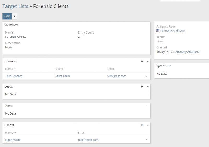Open the Clients panel dropdown caret
Screen dimensions: 209x147
coord(148,125)
